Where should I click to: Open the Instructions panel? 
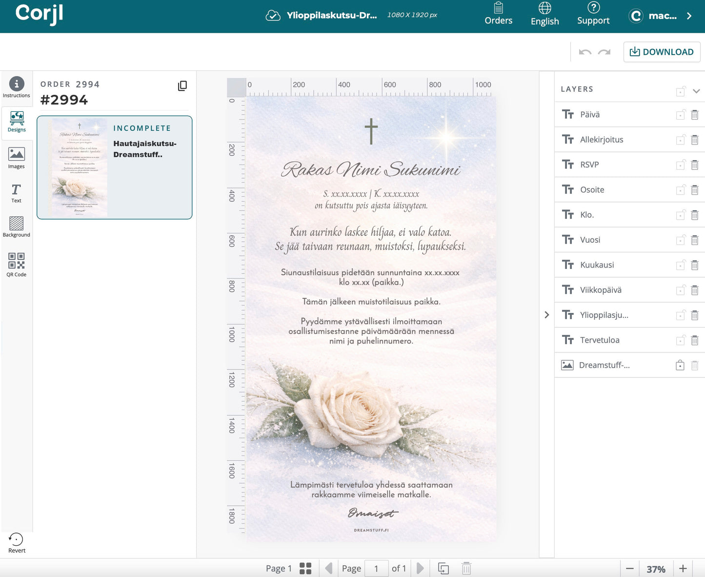(17, 85)
